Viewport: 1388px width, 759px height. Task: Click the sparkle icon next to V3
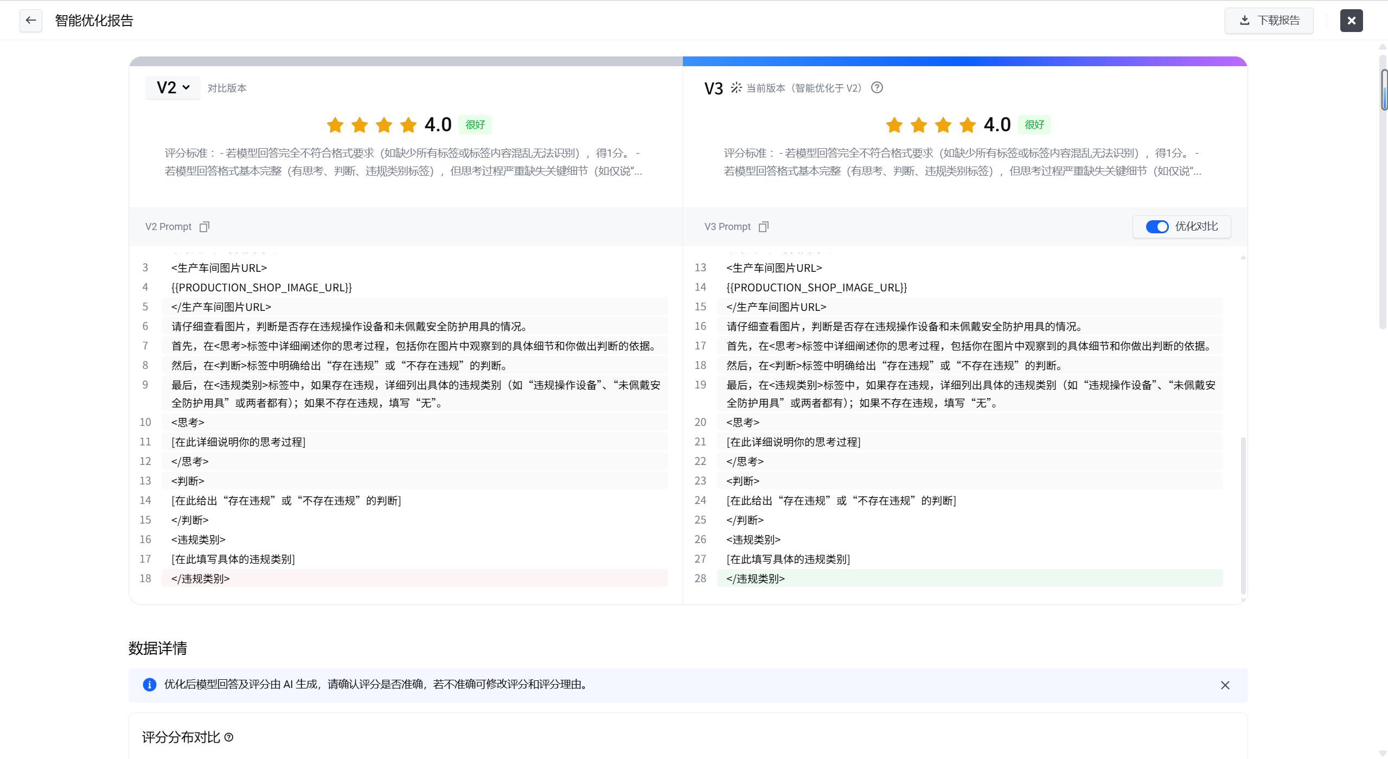tap(736, 87)
